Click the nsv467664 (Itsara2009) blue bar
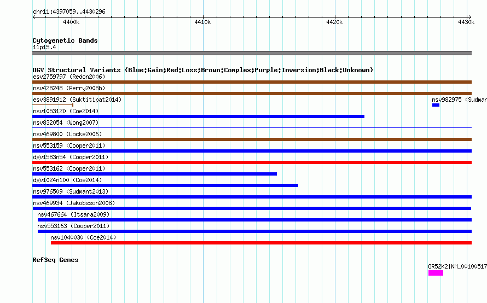487x303 pixels. click(x=254, y=220)
